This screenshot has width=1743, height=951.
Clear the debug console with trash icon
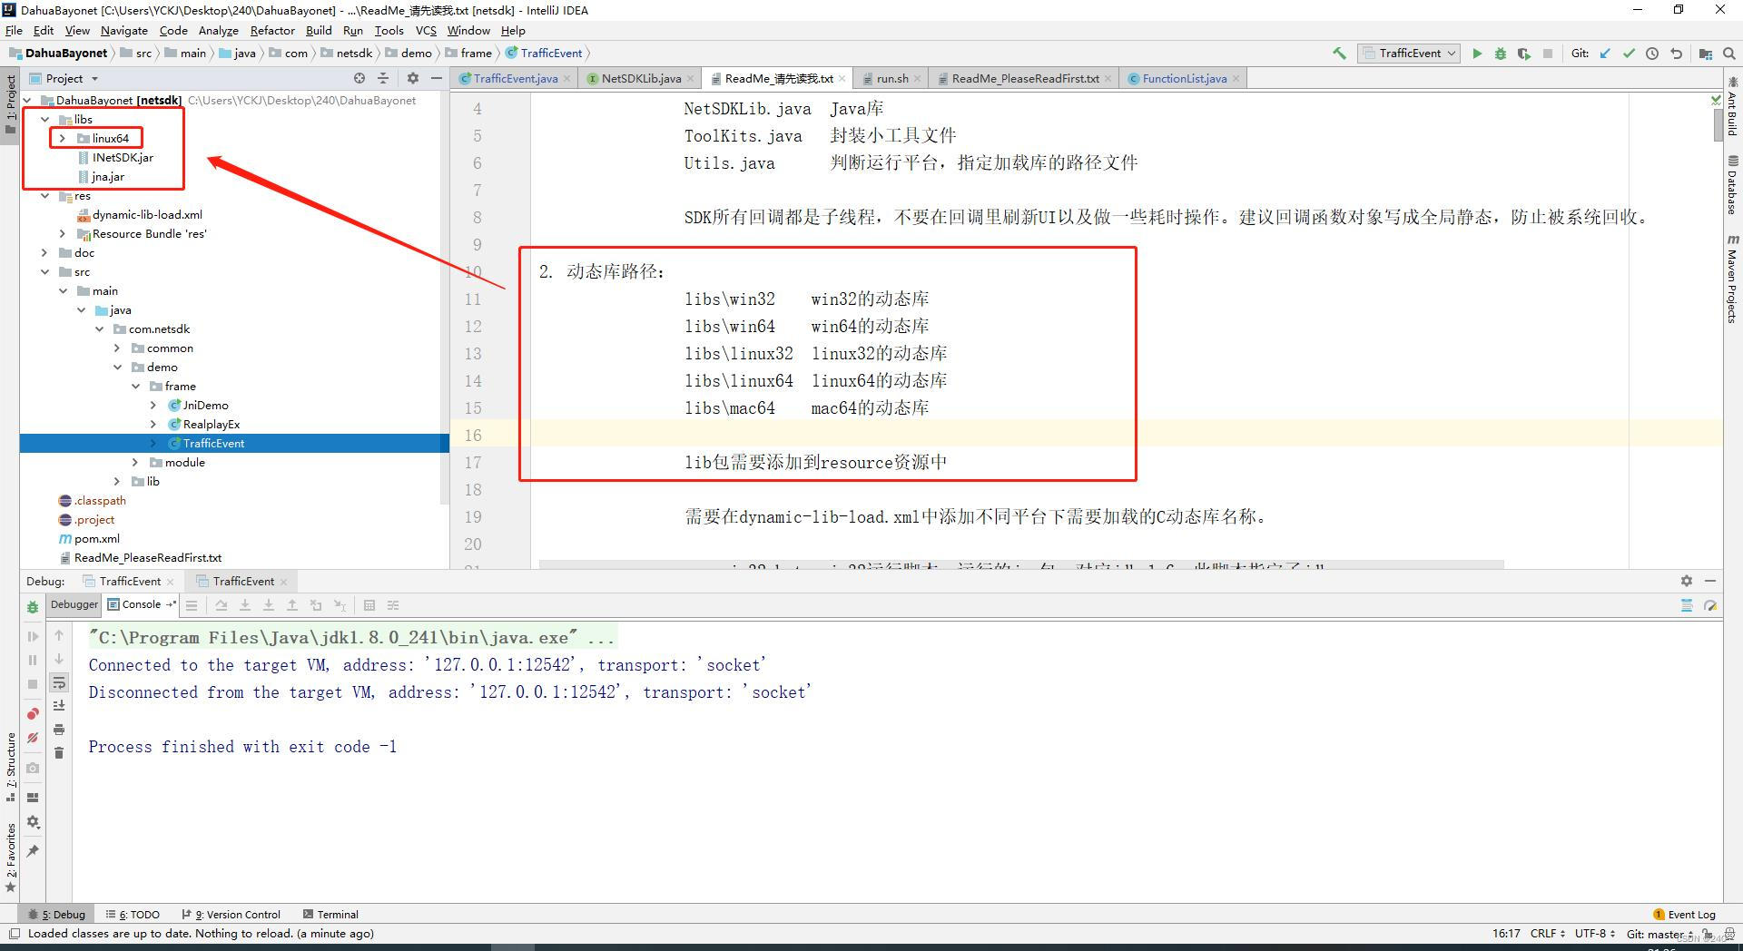pyautogui.click(x=59, y=753)
